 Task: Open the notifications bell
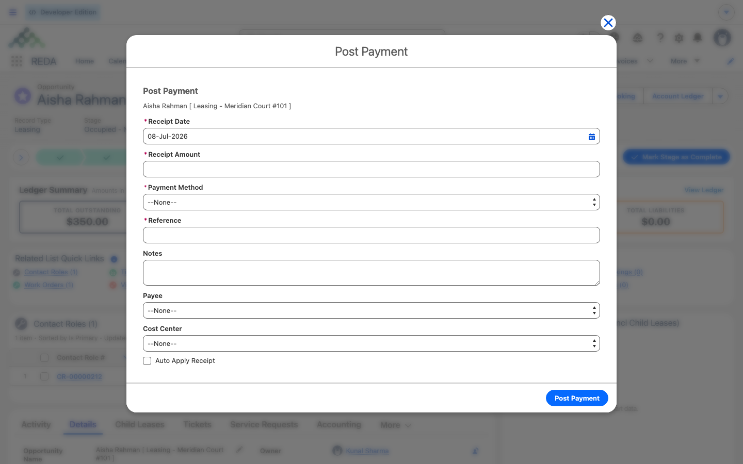(x=698, y=38)
